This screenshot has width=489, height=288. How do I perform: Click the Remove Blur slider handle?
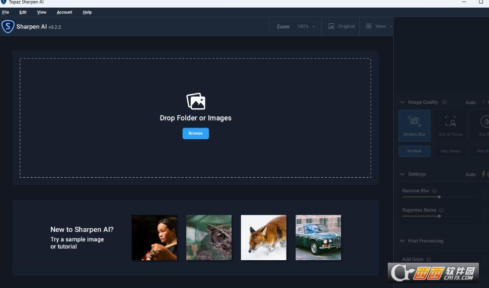(439, 197)
